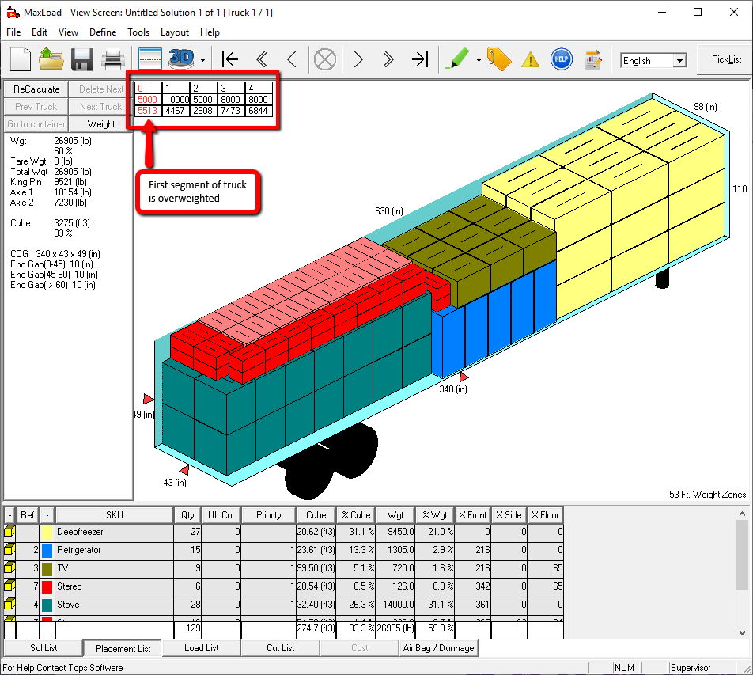Click the printer icon

(113, 59)
